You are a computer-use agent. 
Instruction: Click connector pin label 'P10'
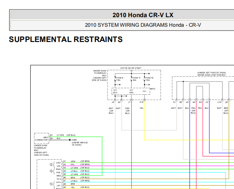click(141, 102)
